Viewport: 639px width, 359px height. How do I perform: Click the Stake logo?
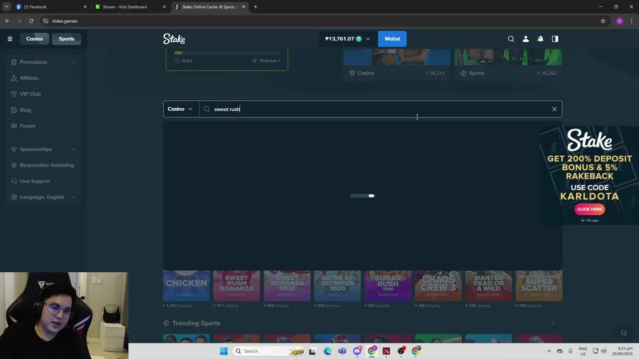pos(174,39)
